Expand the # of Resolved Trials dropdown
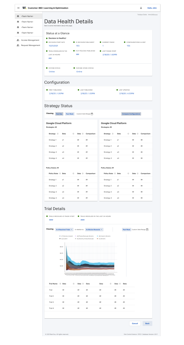Screen dimensions: 184x345 pos(64,230)
